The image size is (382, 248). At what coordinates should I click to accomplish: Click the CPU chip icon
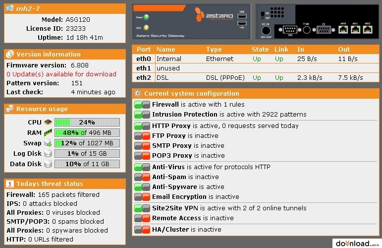(48, 122)
